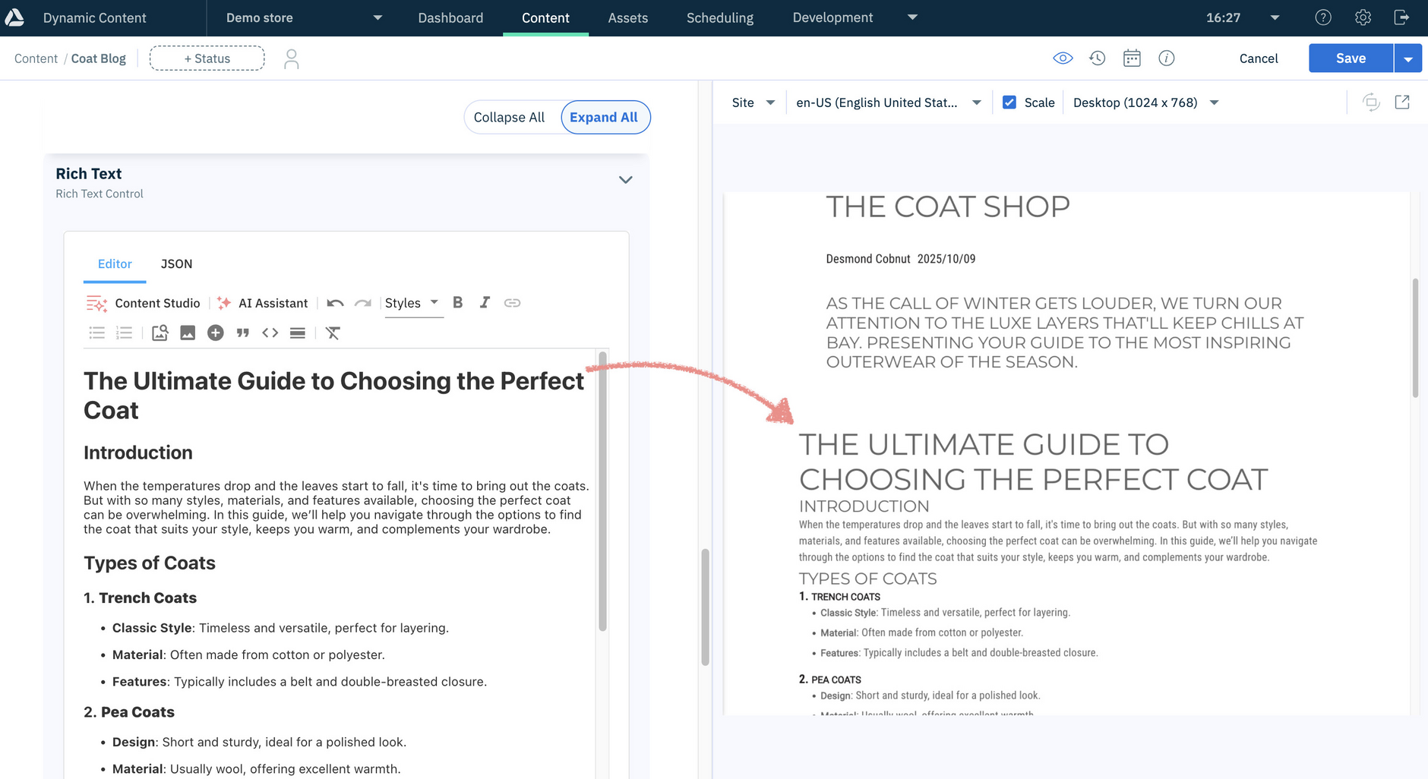Screen dimensions: 1428x779
Task: Insert a numbered list
Action: [x=124, y=333]
